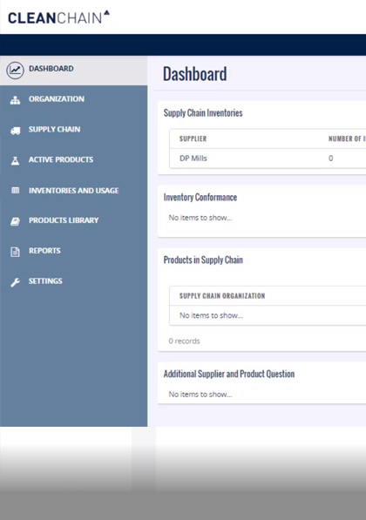Click the '0 records' text
The image size is (366, 520).
pyautogui.click(x=184, y=341)
